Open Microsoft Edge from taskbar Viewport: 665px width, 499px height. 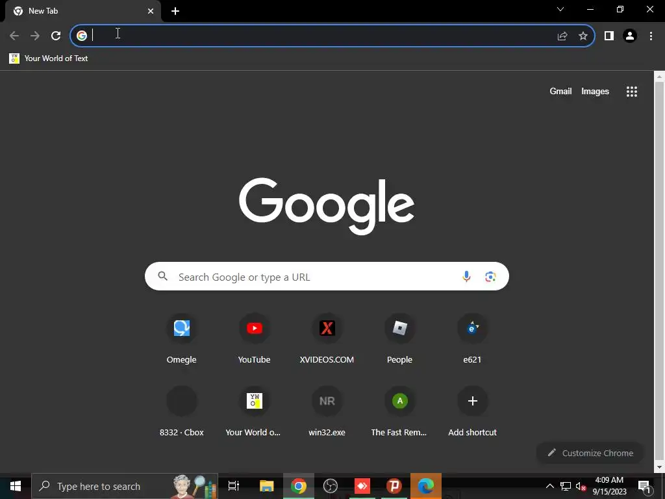[426, 486]
